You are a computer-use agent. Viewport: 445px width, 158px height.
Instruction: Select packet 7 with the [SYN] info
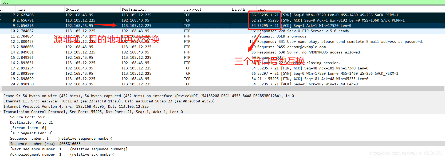pos(222,15)
